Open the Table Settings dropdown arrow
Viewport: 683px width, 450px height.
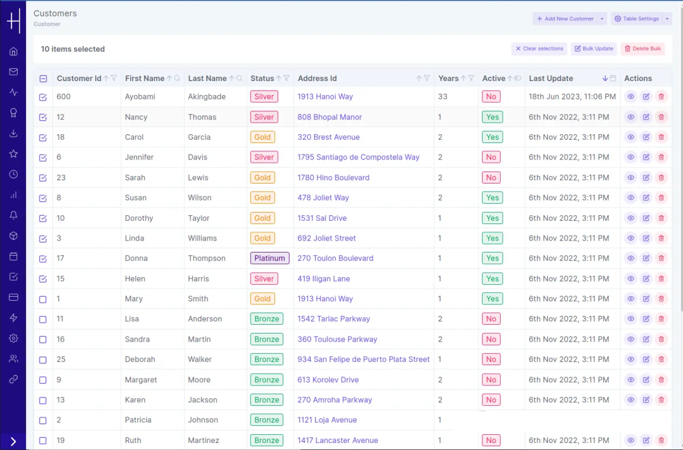667,19
